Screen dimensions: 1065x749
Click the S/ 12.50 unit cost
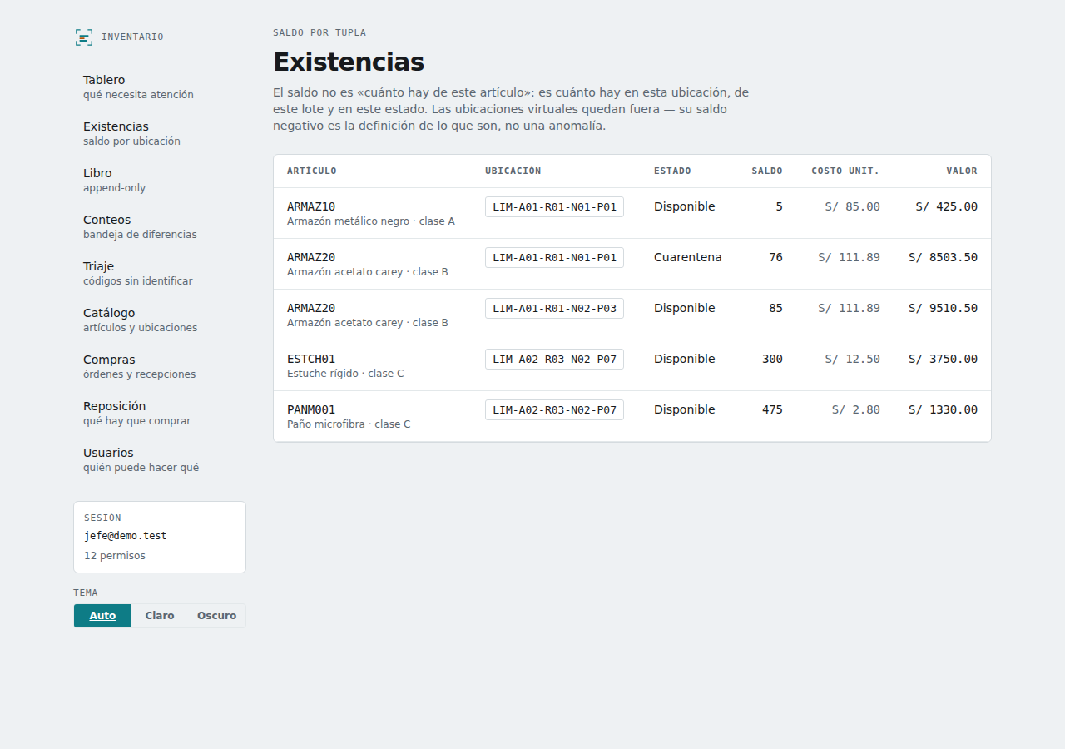[x=852, y=359]
